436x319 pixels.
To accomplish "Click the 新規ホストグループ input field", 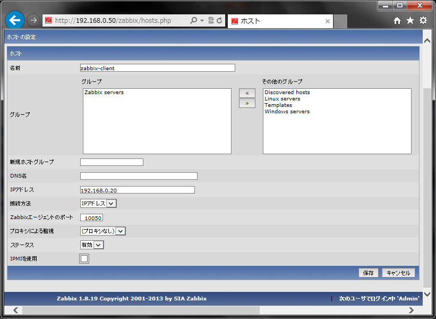I will pyautogui.click(x=112, y=162).
